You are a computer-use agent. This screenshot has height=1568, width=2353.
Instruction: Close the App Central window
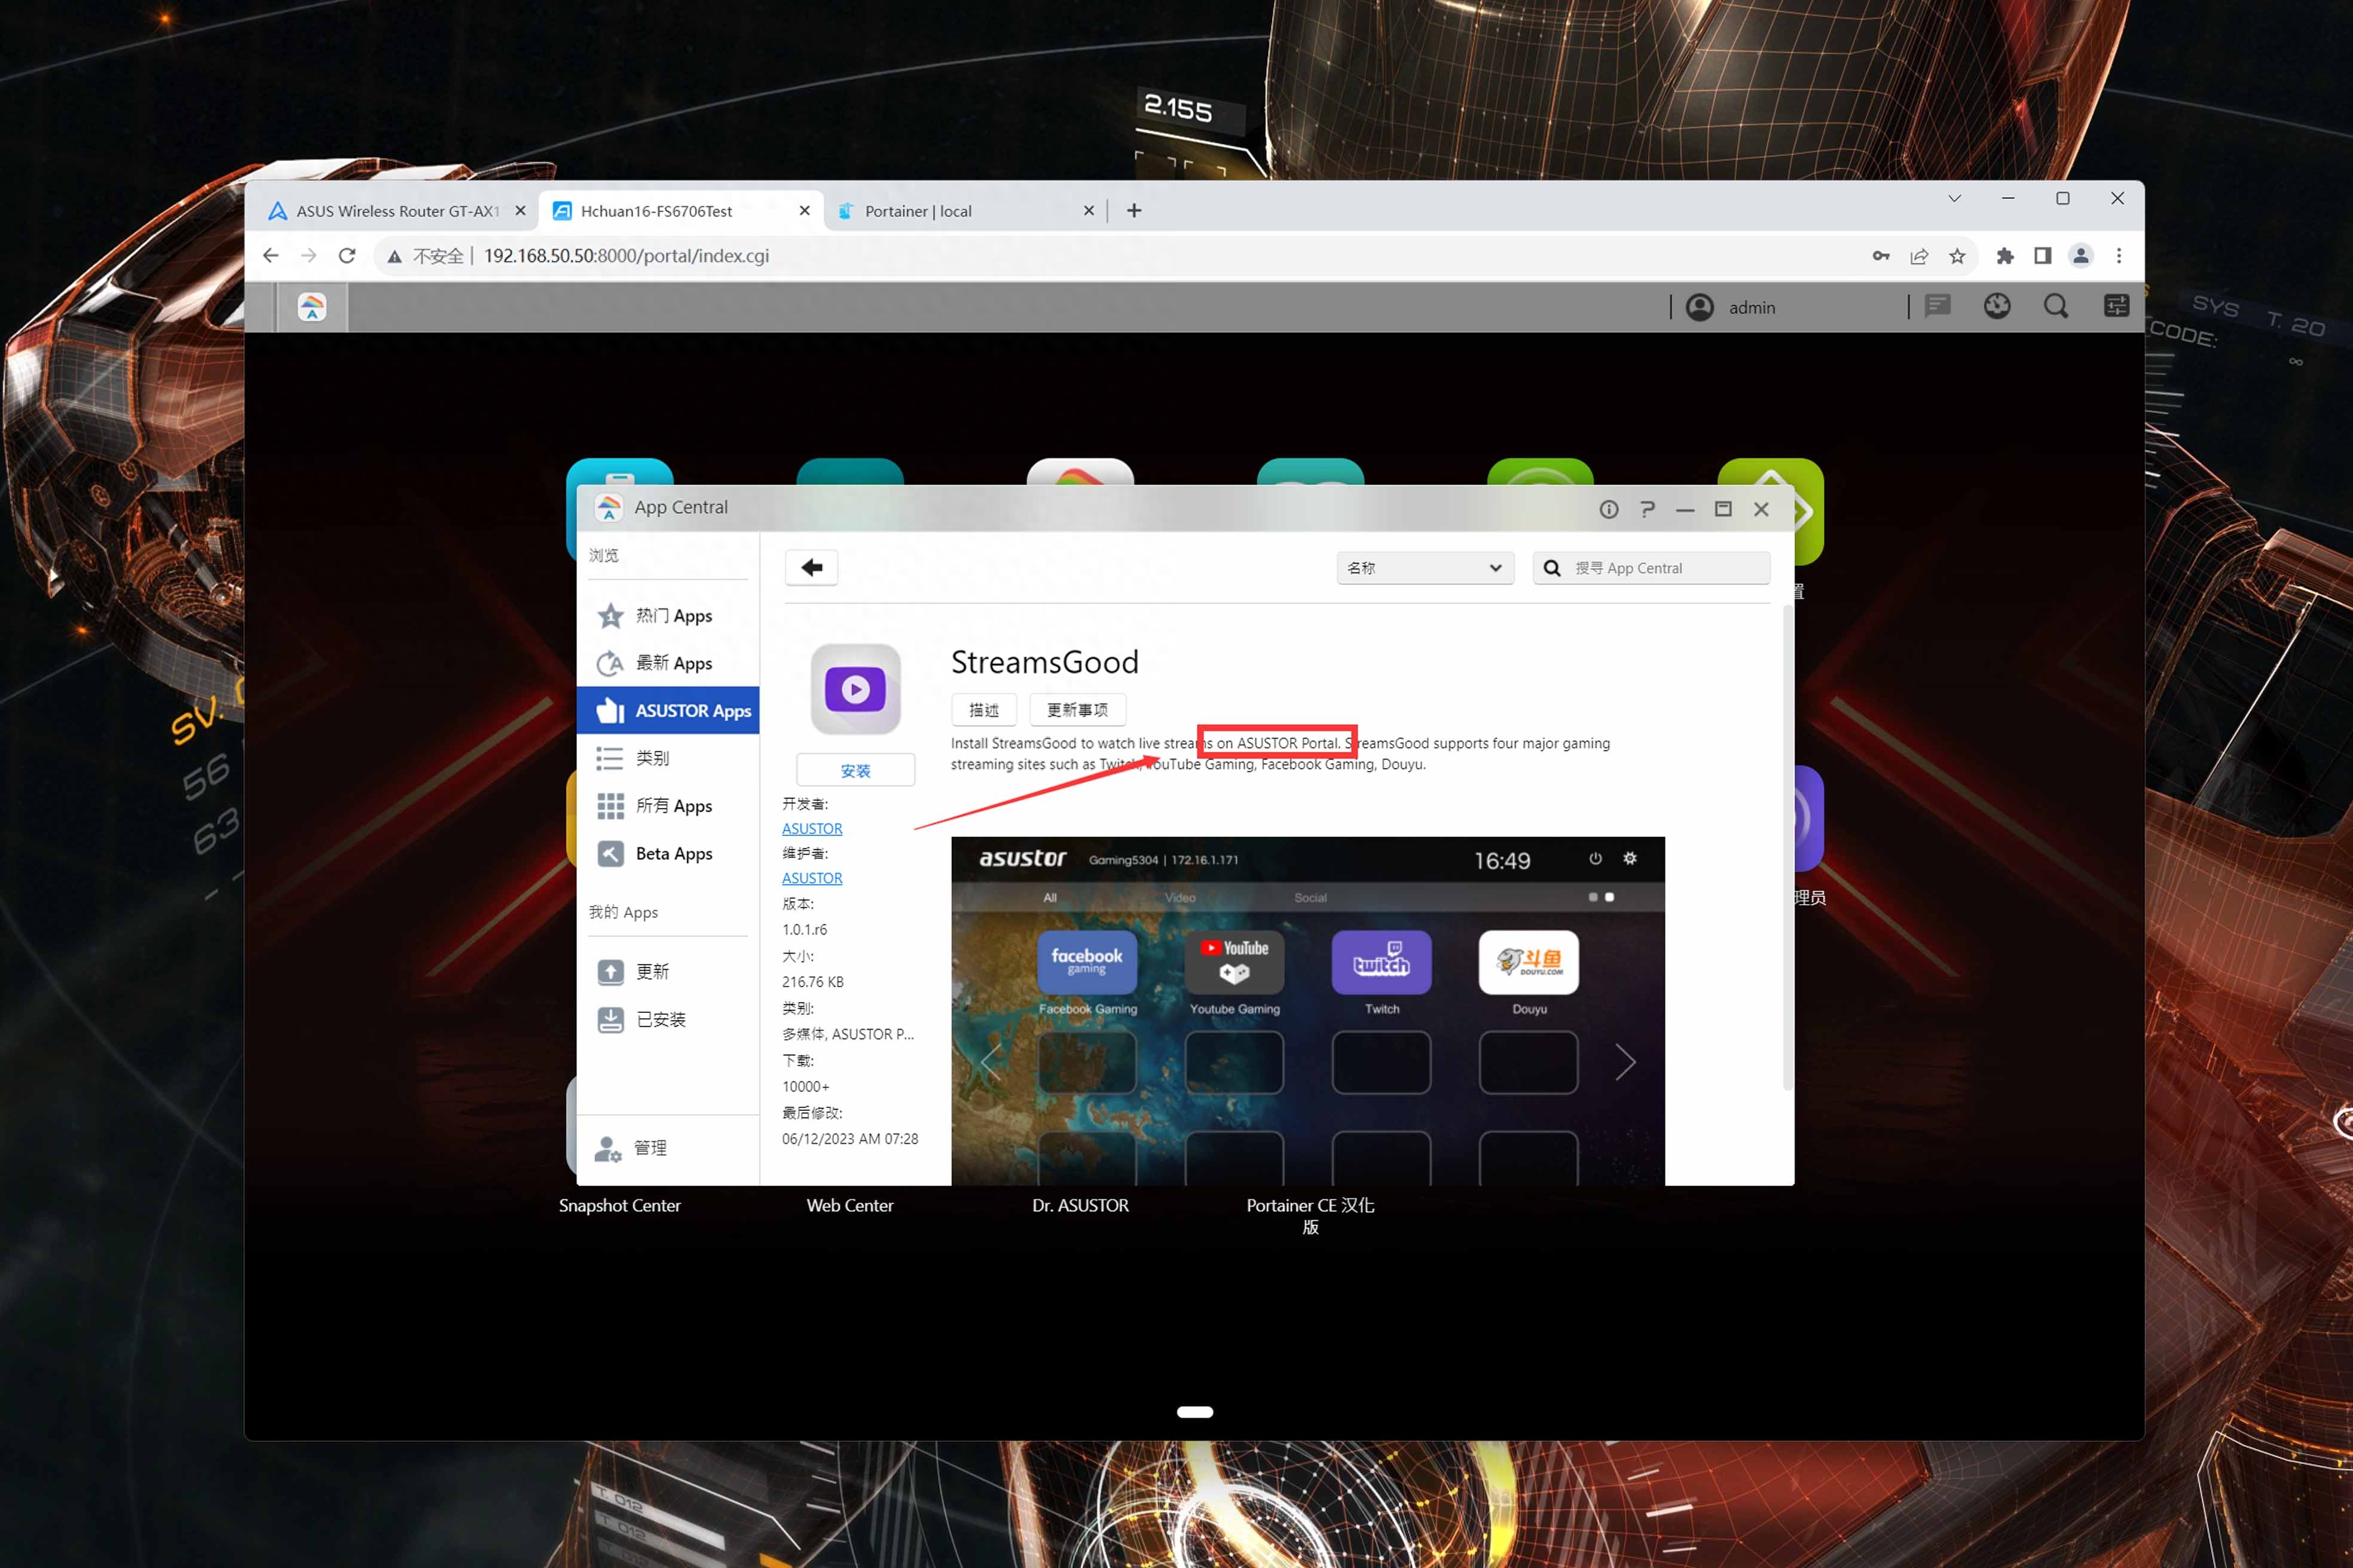(x=1761, y=509)
